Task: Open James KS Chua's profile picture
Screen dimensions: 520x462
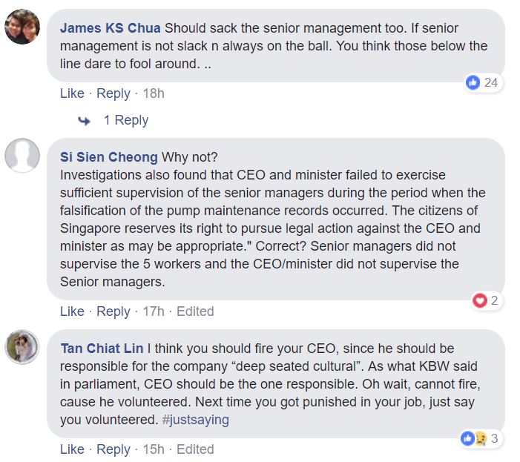Action: coord(22,29)
